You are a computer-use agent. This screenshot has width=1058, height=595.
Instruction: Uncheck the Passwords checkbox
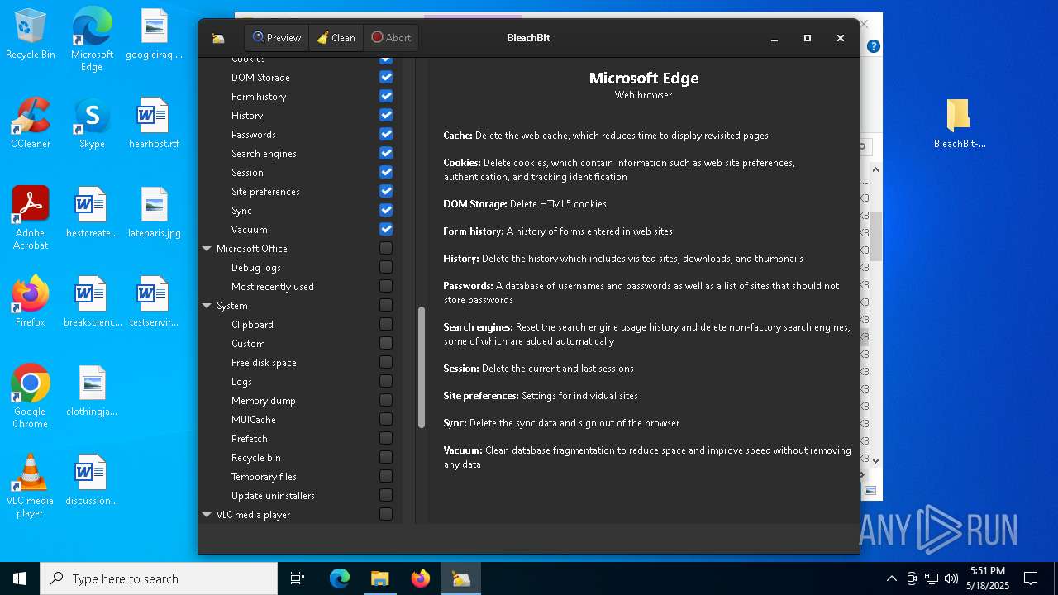click(x=386, y=134)
